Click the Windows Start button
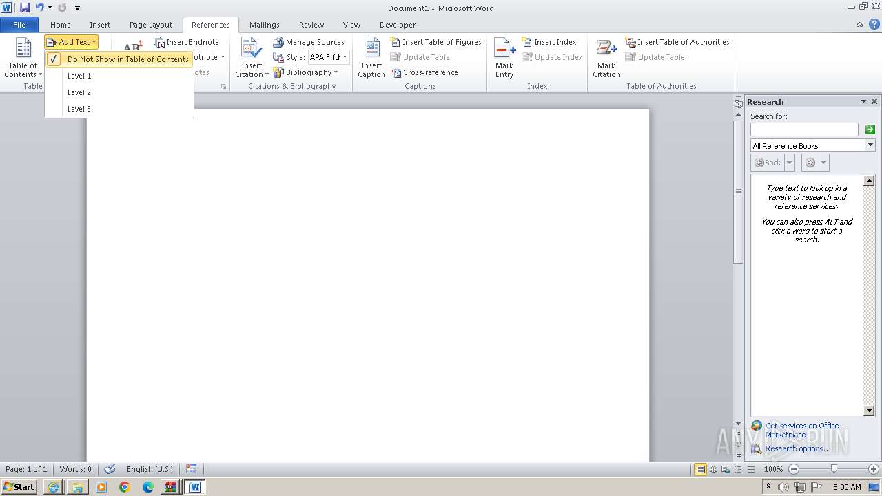Screen dimensions: 882x496 [19, 487]
